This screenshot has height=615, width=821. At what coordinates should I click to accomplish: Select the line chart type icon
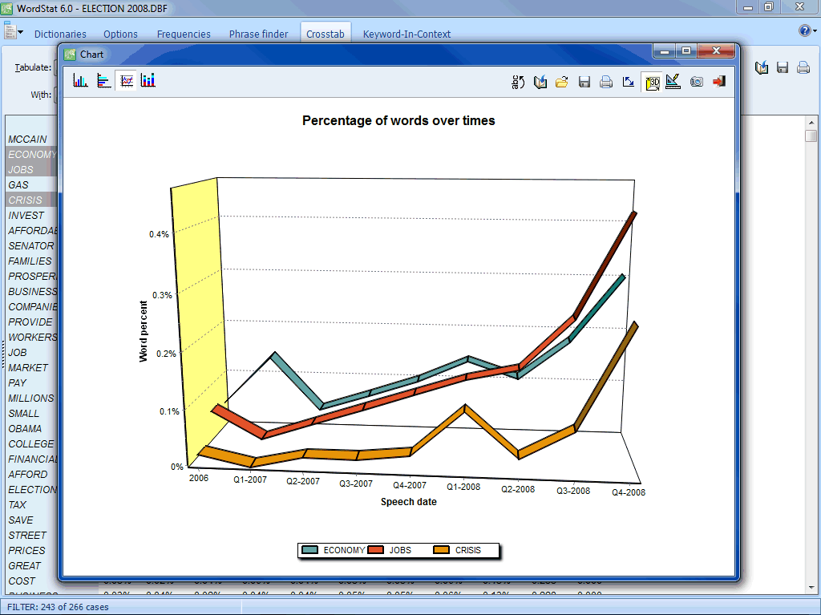pos(126,80)
